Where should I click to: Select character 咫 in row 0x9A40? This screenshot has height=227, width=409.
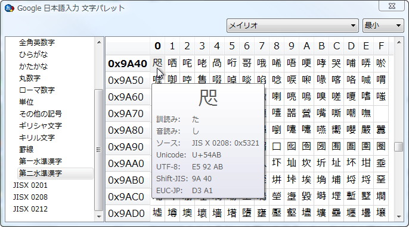(157, 63)
